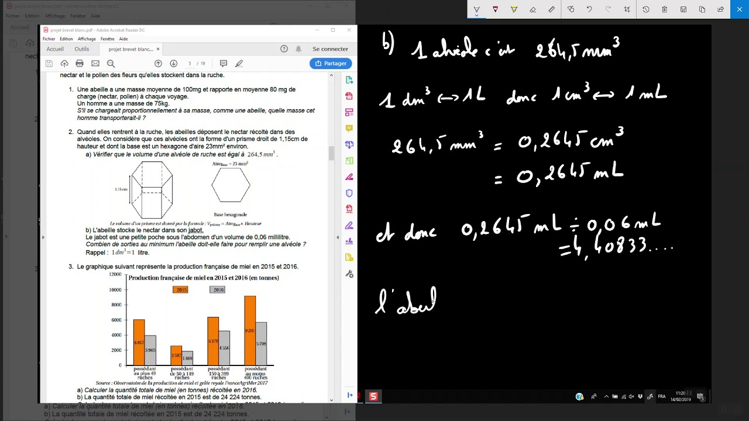Open the sketch history replay icon

pos(646,9)
